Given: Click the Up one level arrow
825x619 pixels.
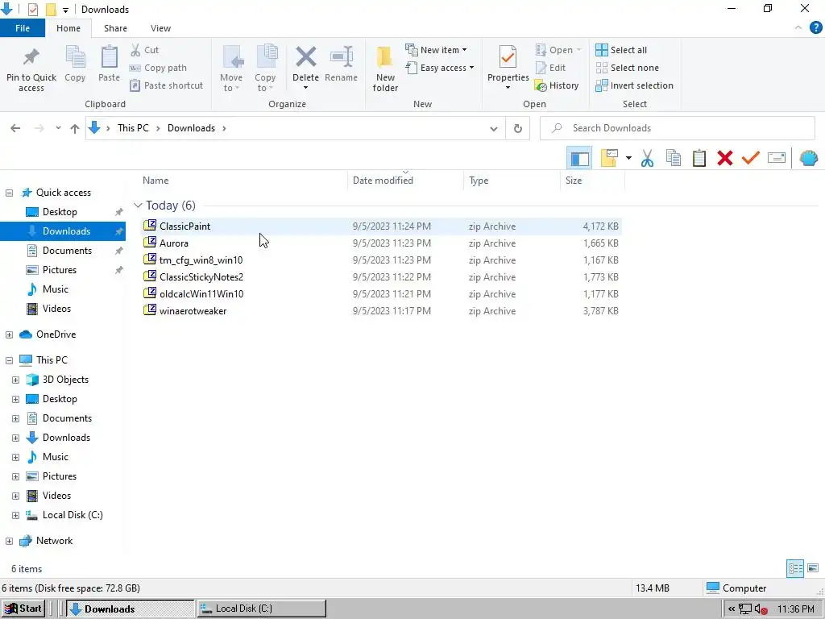Looking at the screenshot, I should [75, 128].
